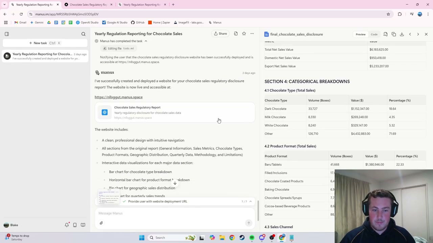Collapse the 7/7 task progress chevron
Image resolution: width=433 pixels, height=243 pixels.
click(250, 201)
